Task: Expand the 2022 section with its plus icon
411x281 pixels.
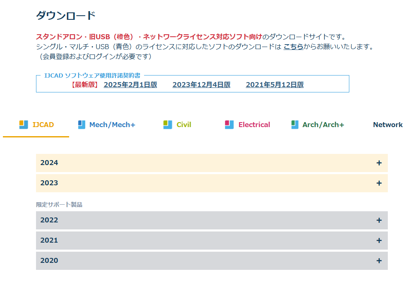Action: [x=379, y=220]
